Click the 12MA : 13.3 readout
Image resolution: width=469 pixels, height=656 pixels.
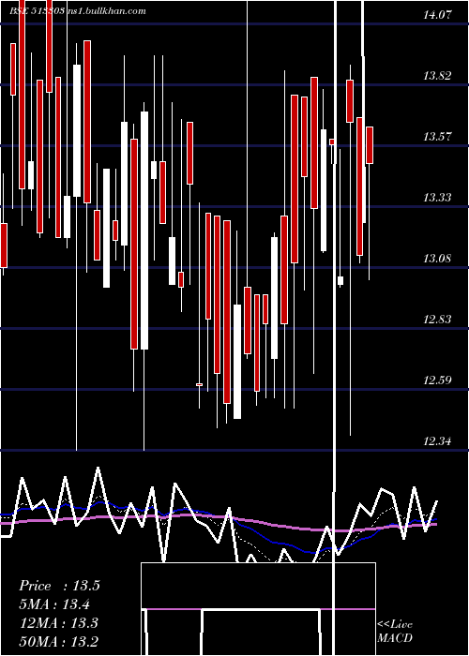click(x=59, y=622)
